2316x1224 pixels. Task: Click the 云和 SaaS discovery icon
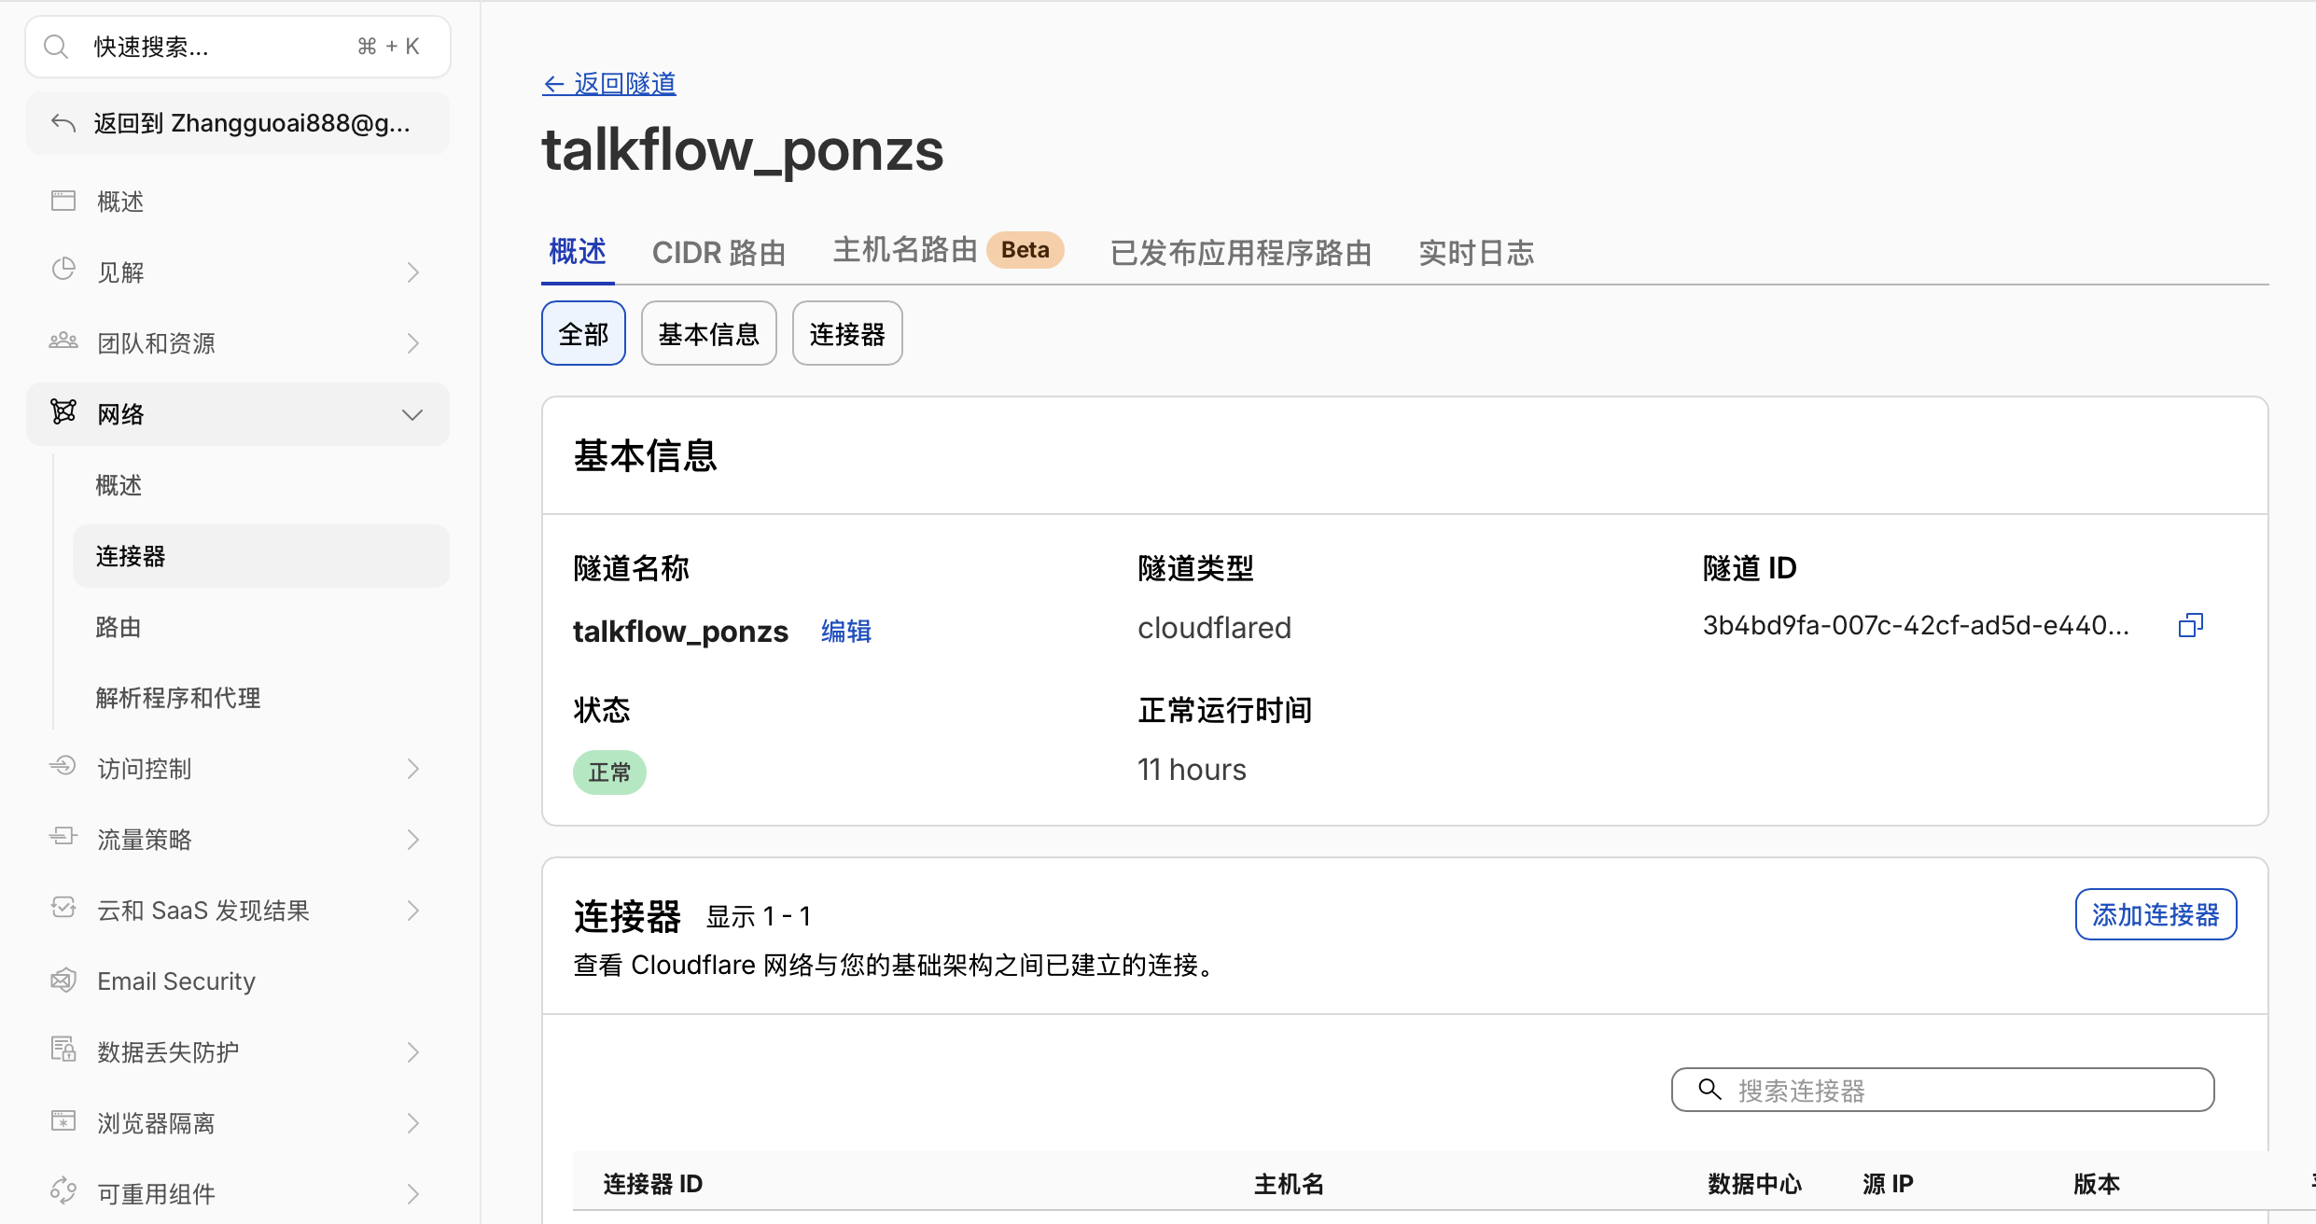[63, 908]
